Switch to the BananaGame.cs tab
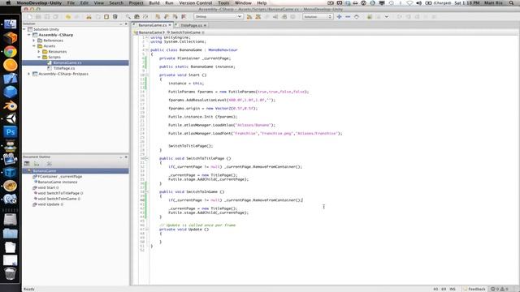Image resolution: width=520 pixels, height=292 pixels. point(152,25)
